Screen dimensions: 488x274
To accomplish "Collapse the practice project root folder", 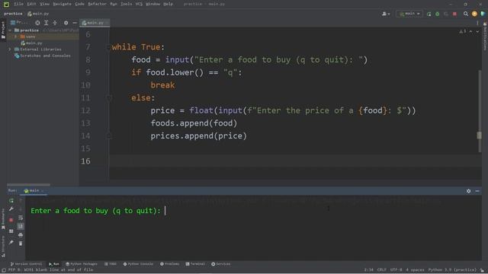I will [x=10, y=30].
